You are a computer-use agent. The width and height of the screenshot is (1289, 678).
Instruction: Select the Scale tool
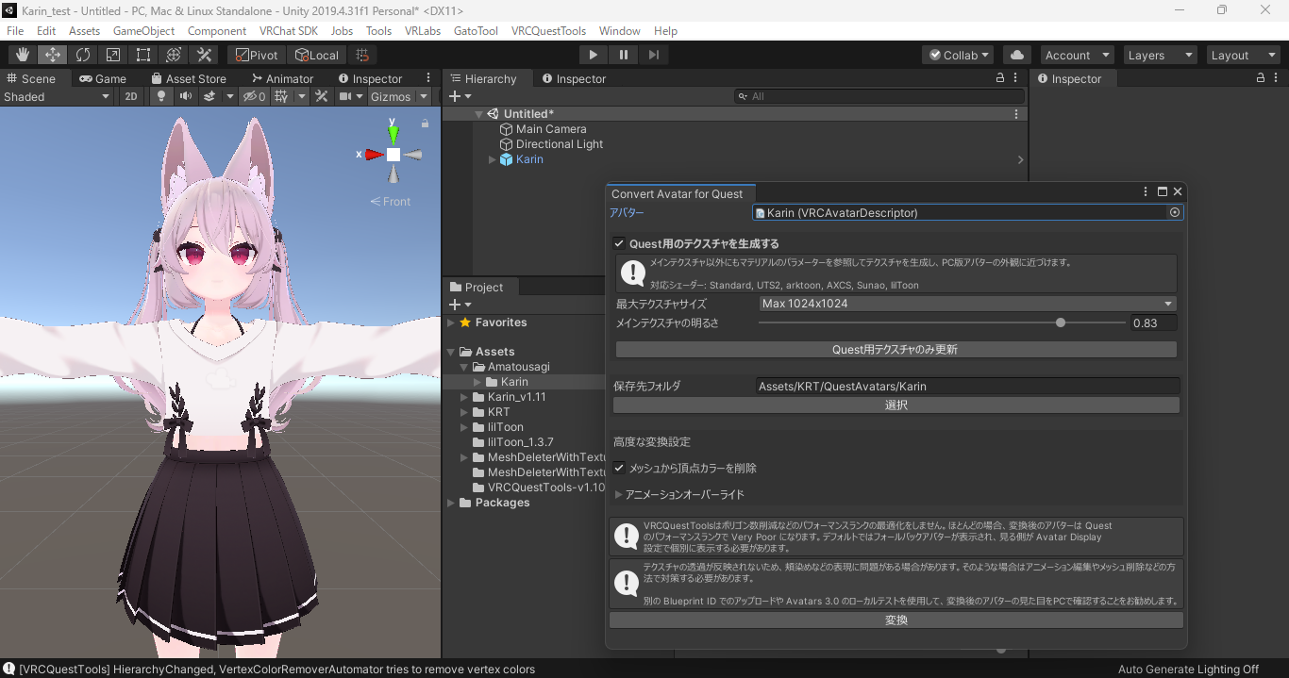point(112,54)
